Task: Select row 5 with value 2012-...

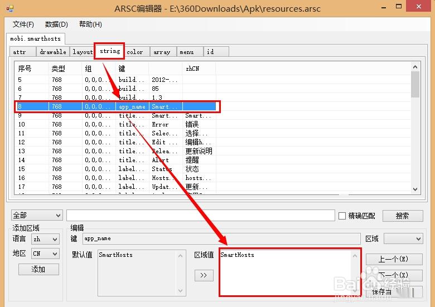Action: [x=115, y=80]
